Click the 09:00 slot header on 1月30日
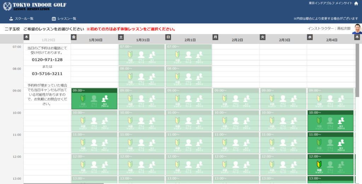The image size is (362, 184). pyautogui.click(x=94, y=91)
